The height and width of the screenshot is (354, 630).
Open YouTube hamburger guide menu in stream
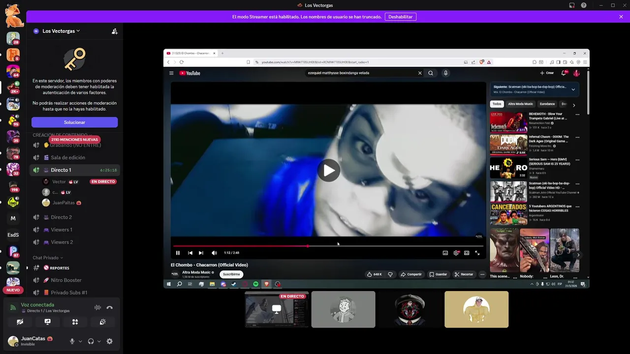[171, 73]
